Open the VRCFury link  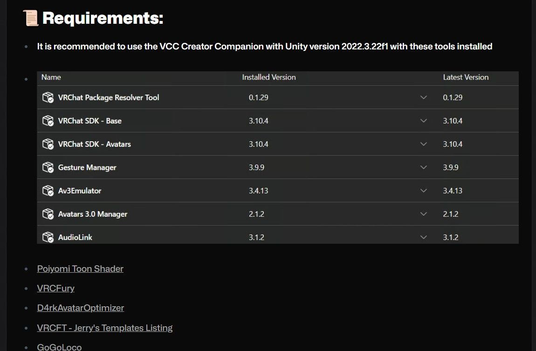[56, 289]
